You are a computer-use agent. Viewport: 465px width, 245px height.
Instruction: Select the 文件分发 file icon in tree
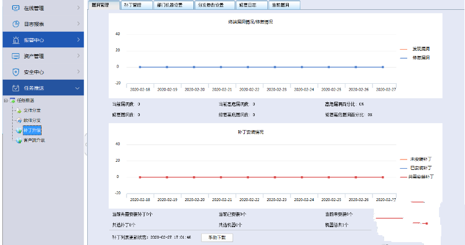click(x=19, y=110)
